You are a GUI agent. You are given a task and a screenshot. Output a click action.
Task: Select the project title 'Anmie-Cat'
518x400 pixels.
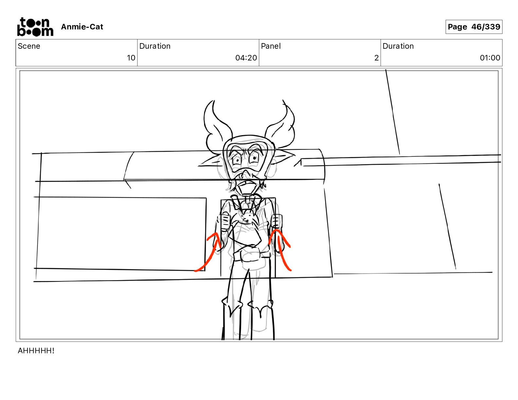82,27
